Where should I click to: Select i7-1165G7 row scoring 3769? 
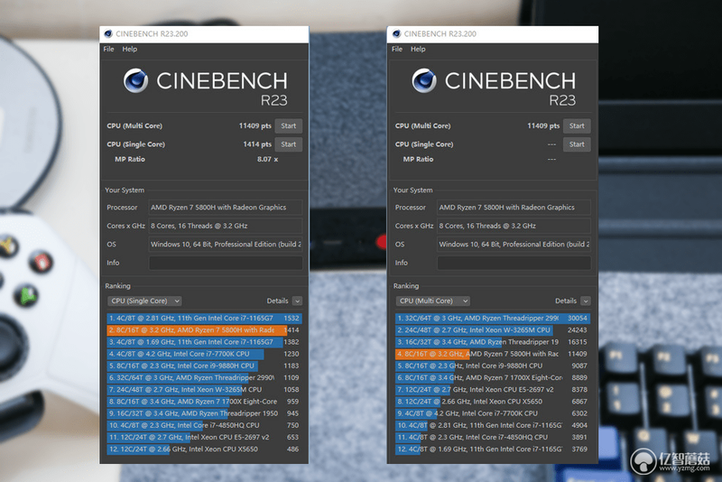click(x=492, y=449)
